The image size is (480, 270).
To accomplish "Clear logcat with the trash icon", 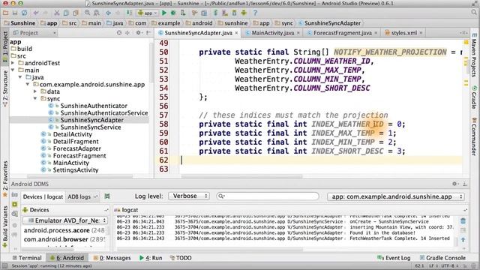I will click(463, 220).
